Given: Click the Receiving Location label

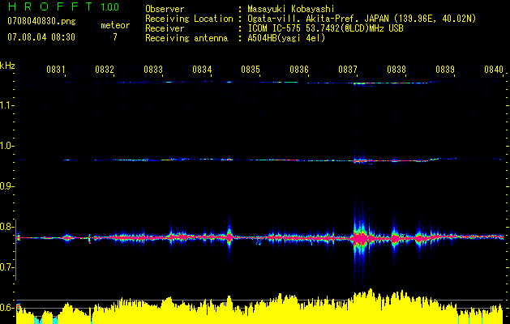Looking at the screenshot, I should point(189,19).
